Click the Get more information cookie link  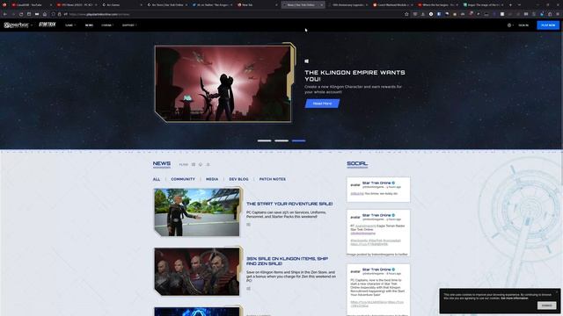[x=515, y=298]
